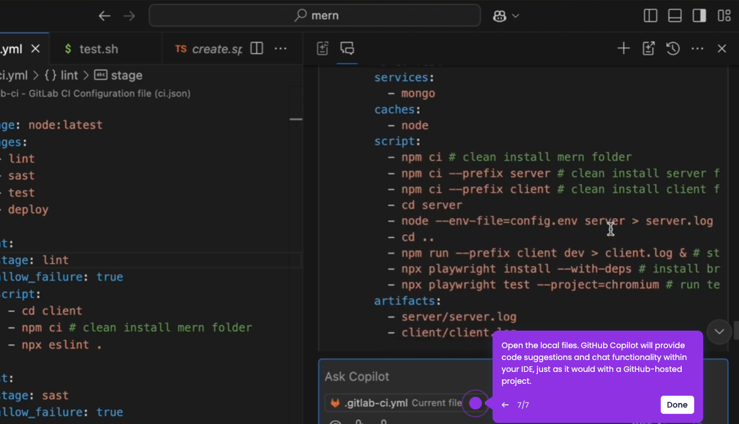
Task: Click the first 'allow_failure: true' line under stage: lint
Action: pos(62,277)
